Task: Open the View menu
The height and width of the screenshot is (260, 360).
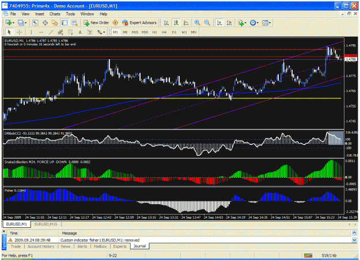Action: 25,14
